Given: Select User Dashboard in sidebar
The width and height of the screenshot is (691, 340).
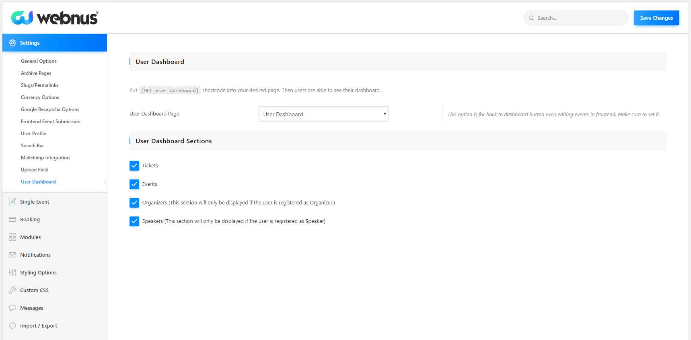Looking at the screenshot, I should coord(38,182).
